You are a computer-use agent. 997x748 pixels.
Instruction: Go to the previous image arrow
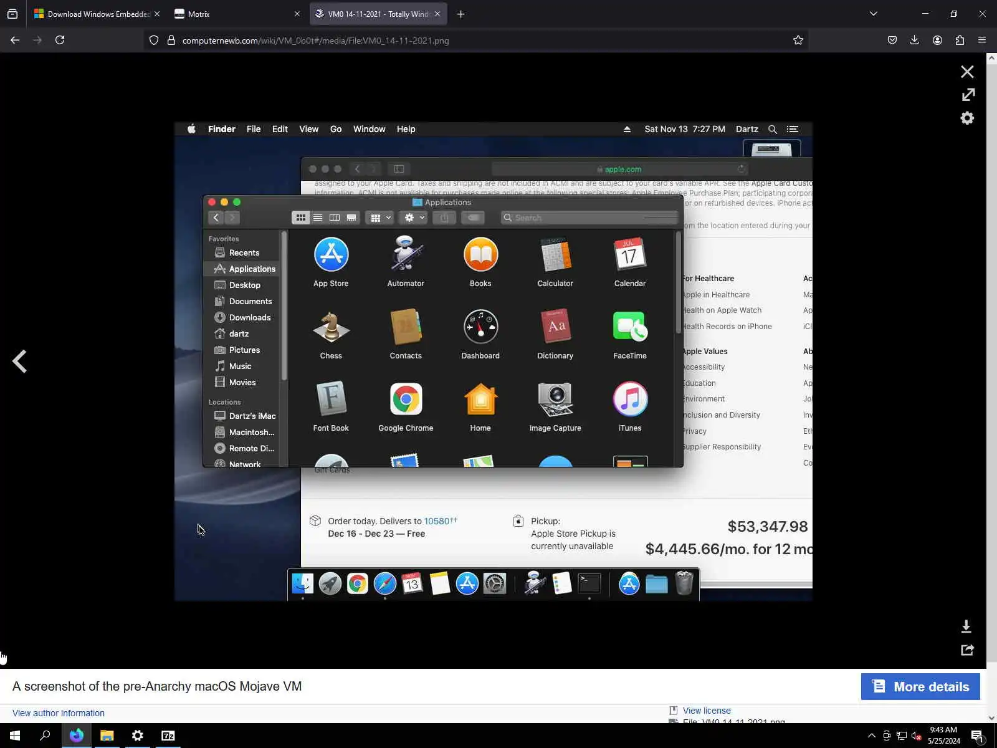20,361
